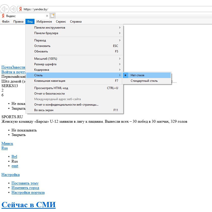This screenshot has height=212, width=212.
Task: Click the SPORTS.RU text
Action: tap(12, 117)
